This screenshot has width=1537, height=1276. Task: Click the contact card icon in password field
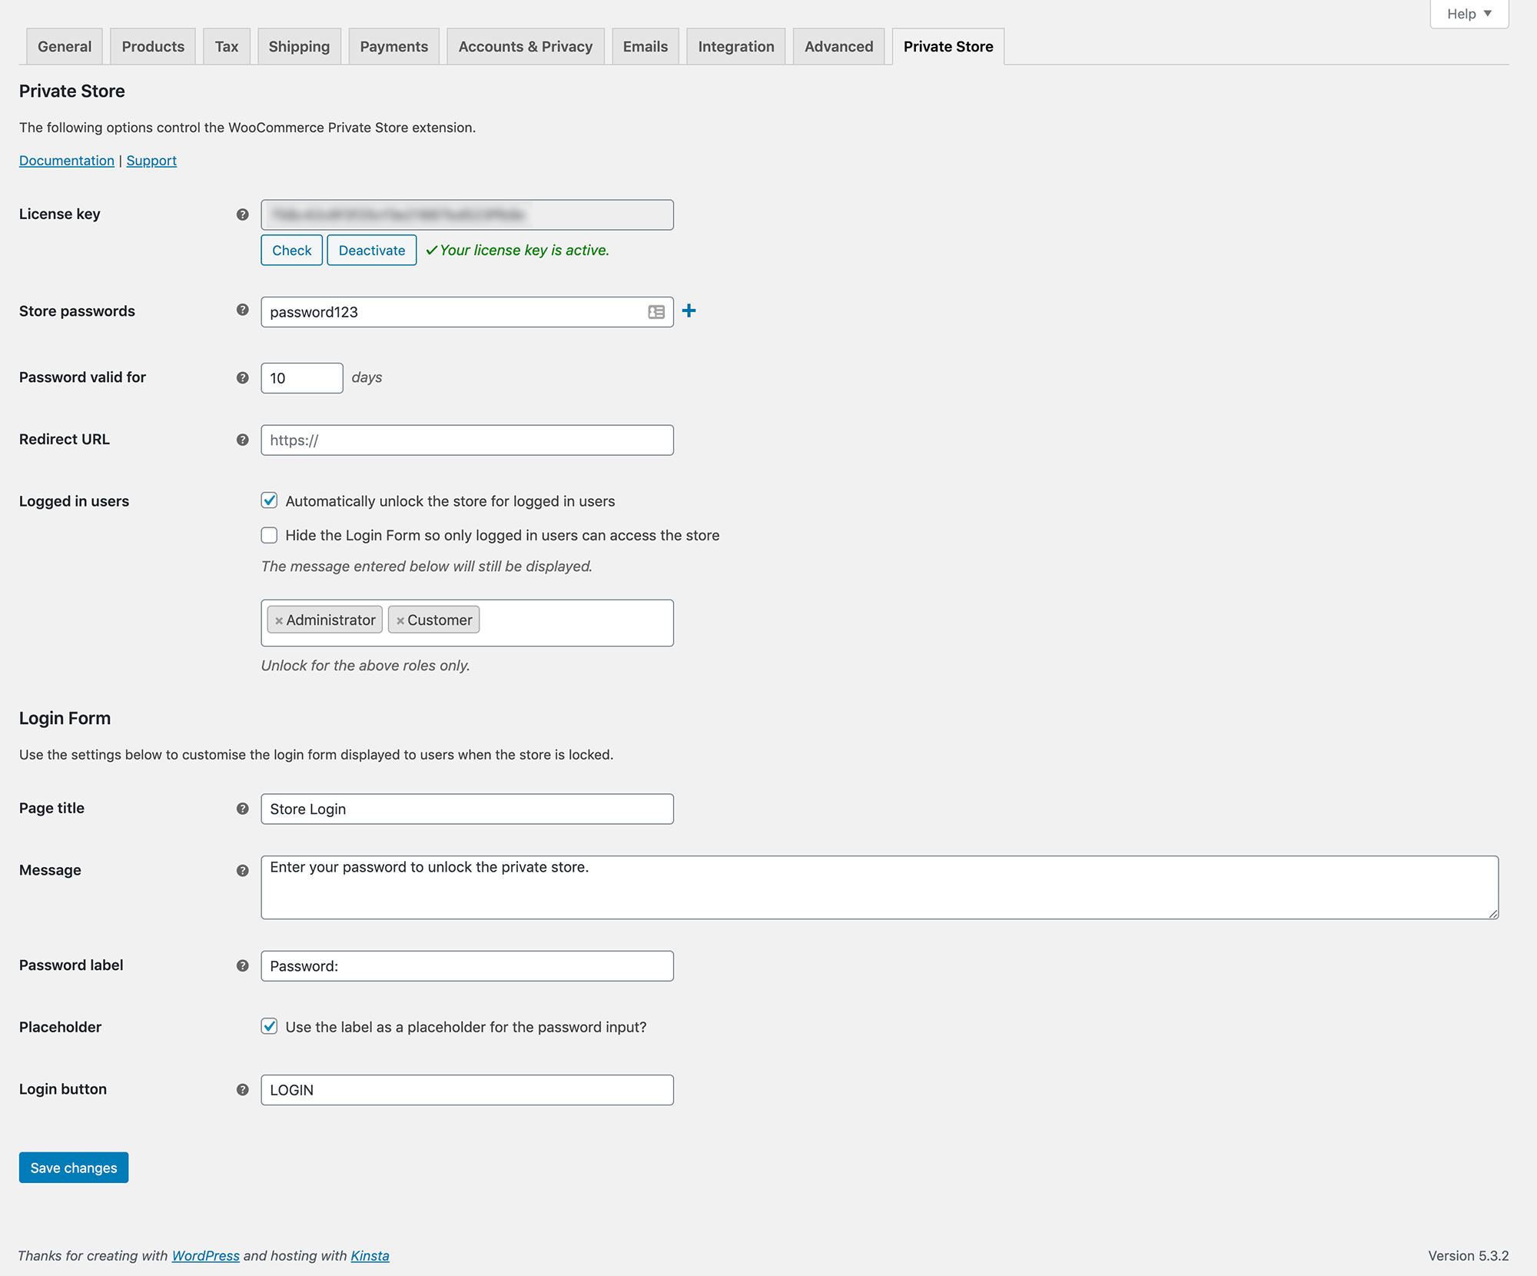click(656, 312)
